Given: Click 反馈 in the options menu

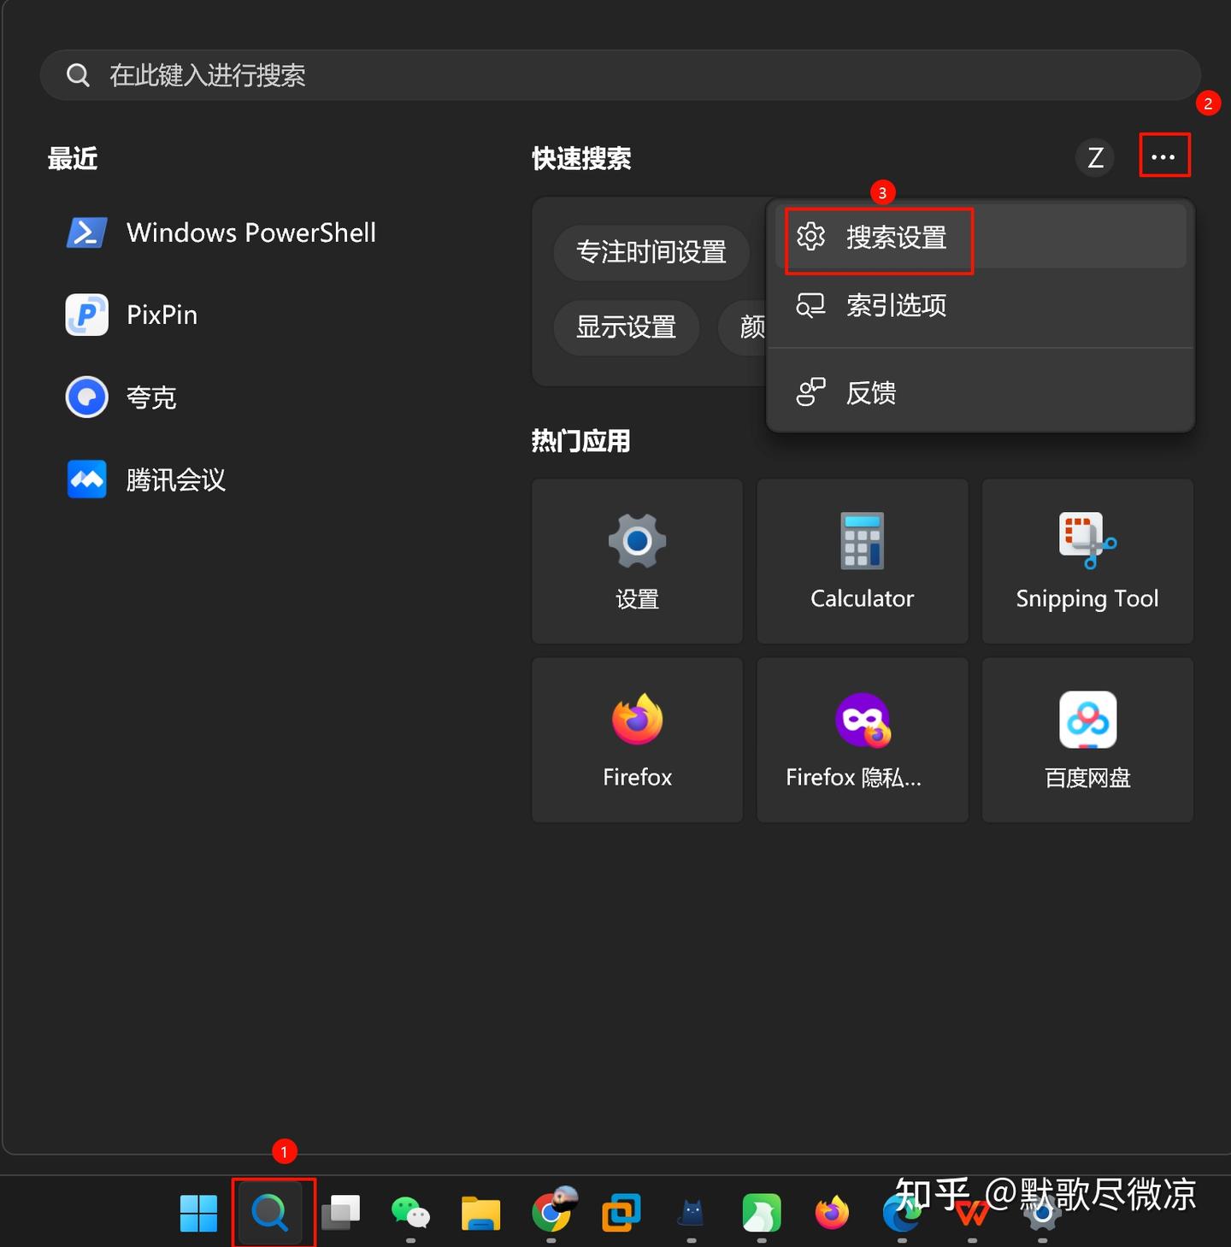Looking at the screenshot, I should [x=870, y=393].
